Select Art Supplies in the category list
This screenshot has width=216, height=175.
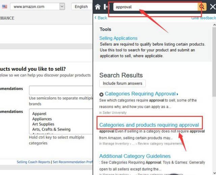tap(43, 124)
